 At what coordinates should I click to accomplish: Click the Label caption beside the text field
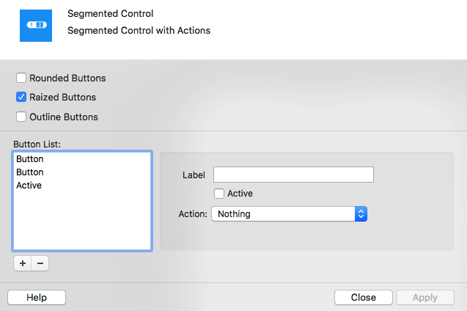(194, 175)
